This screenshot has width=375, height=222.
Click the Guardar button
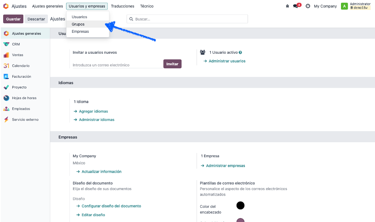(x=13, y=19)
